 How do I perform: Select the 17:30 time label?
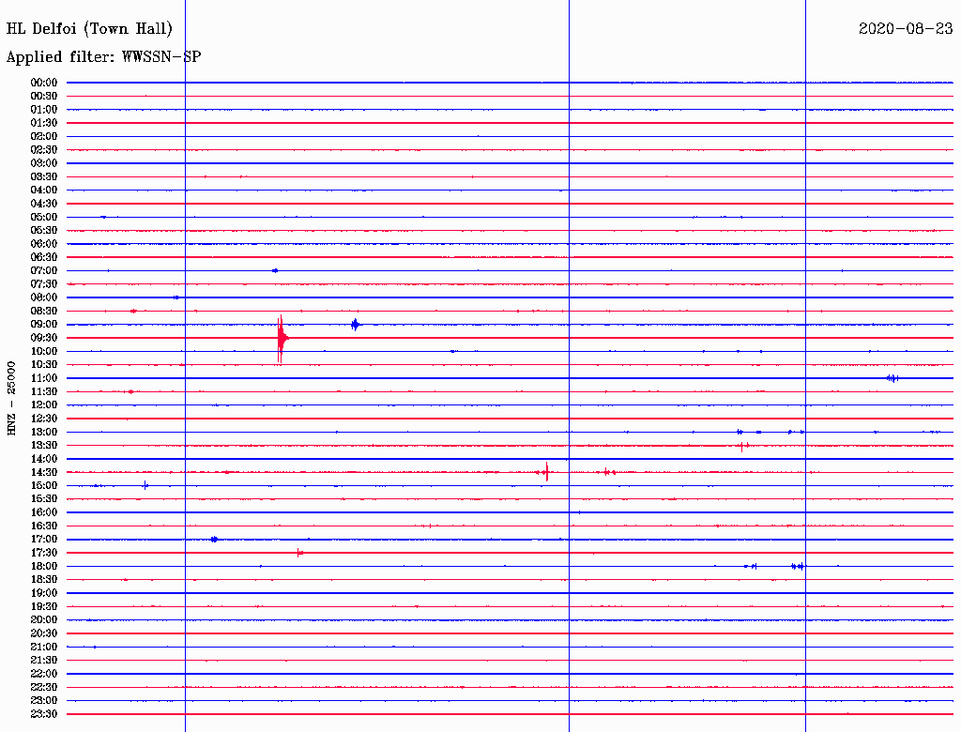[x=44, y=553]
